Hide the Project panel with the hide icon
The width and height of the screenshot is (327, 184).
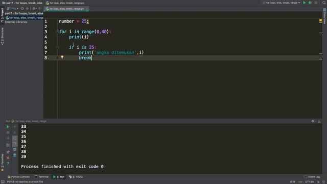(x=40, y=9)
